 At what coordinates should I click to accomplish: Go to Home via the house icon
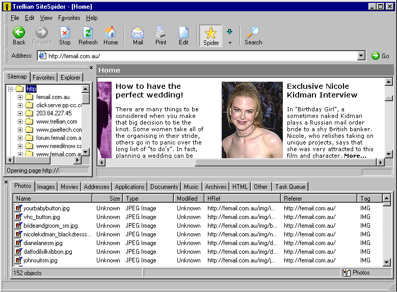111,35
